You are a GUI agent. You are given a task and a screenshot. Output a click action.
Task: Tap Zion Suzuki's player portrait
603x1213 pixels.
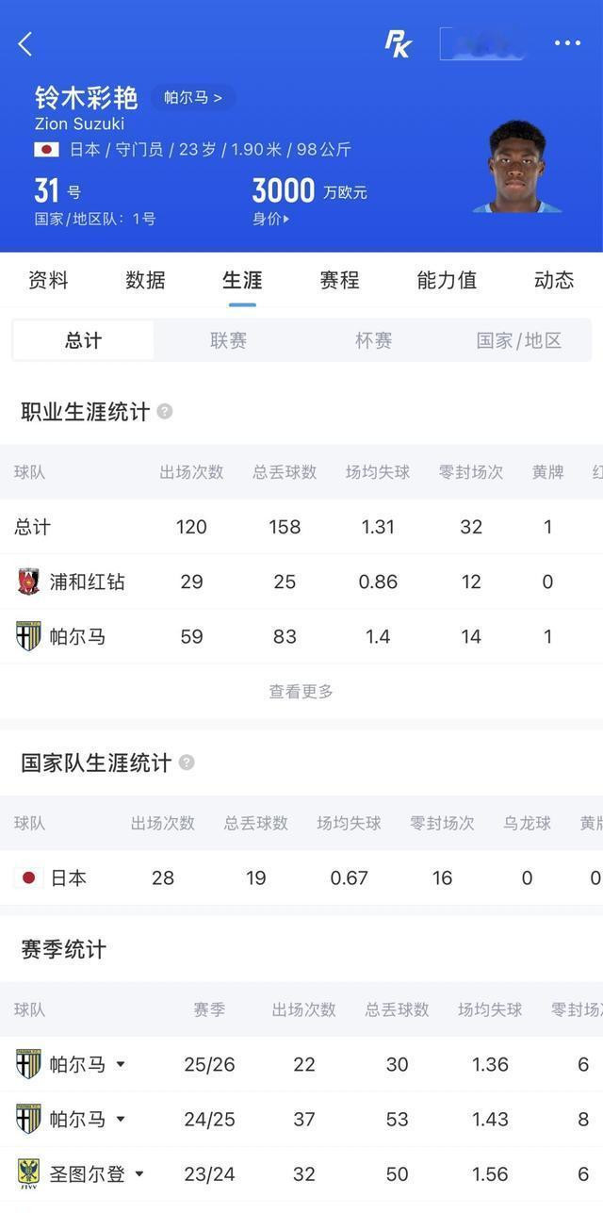tap(517, 167)
